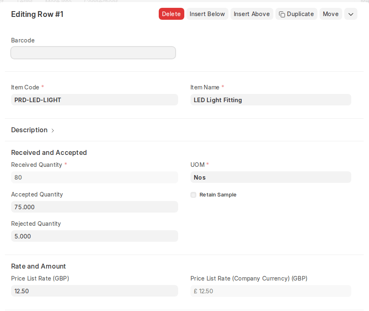The image size is (369, 311).
Task: Open the UOM field showing Nos
Action: 270,177
